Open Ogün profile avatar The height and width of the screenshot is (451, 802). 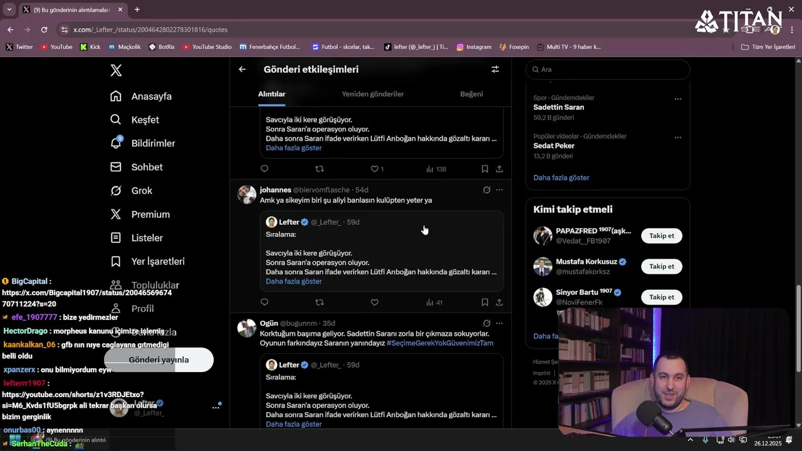[247, 328]
